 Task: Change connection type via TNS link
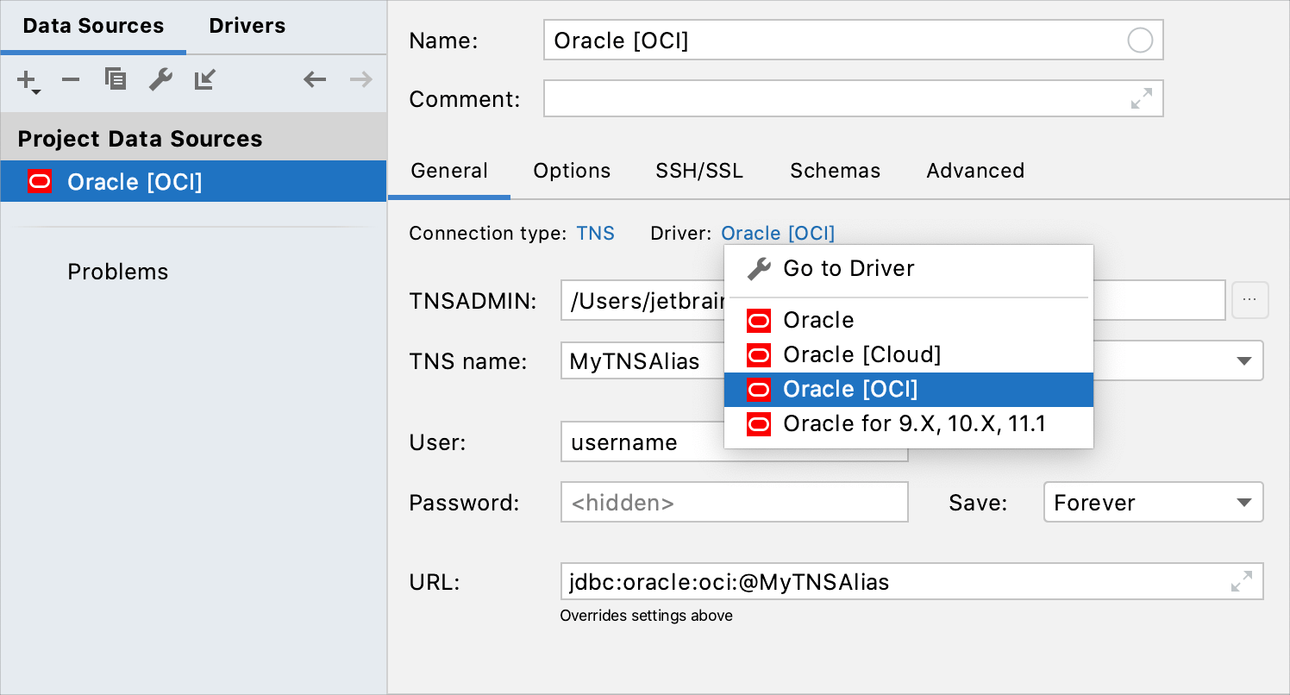tap(595, 234)
